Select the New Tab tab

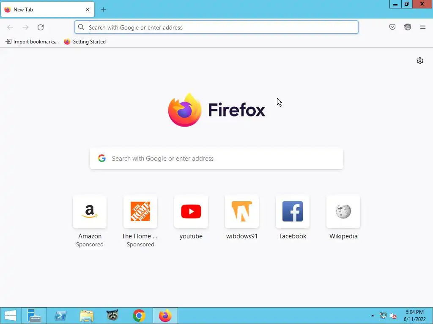tap(47, 10)
